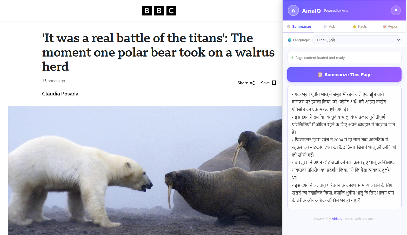Click the globe icon beside Language
Image resolution: width=407 pixels, height=235 pixels.
(x=290, y=40)
